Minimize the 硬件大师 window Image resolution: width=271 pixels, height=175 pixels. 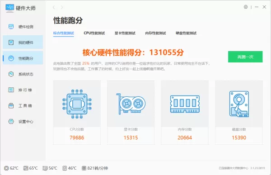(x=257, y=7)
